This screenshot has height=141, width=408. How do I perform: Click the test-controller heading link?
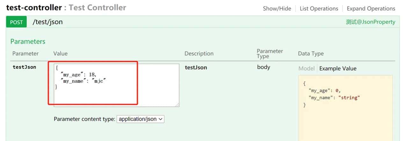pos(34,8)
